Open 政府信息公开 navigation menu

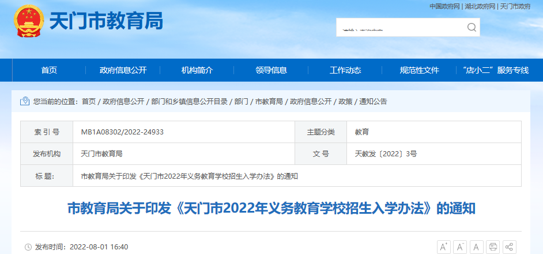[123, 71]
